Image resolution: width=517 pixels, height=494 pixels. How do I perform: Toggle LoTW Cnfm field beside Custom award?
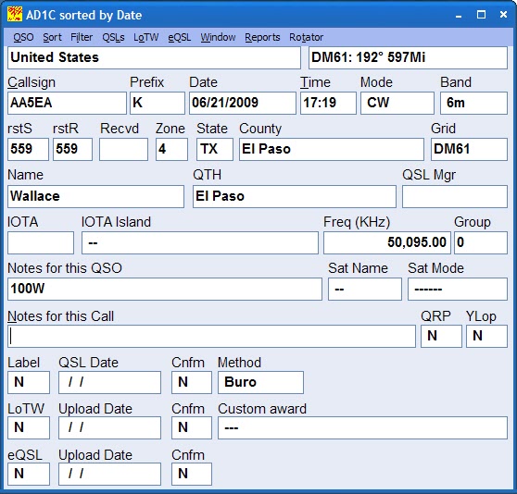pos(192,427)
